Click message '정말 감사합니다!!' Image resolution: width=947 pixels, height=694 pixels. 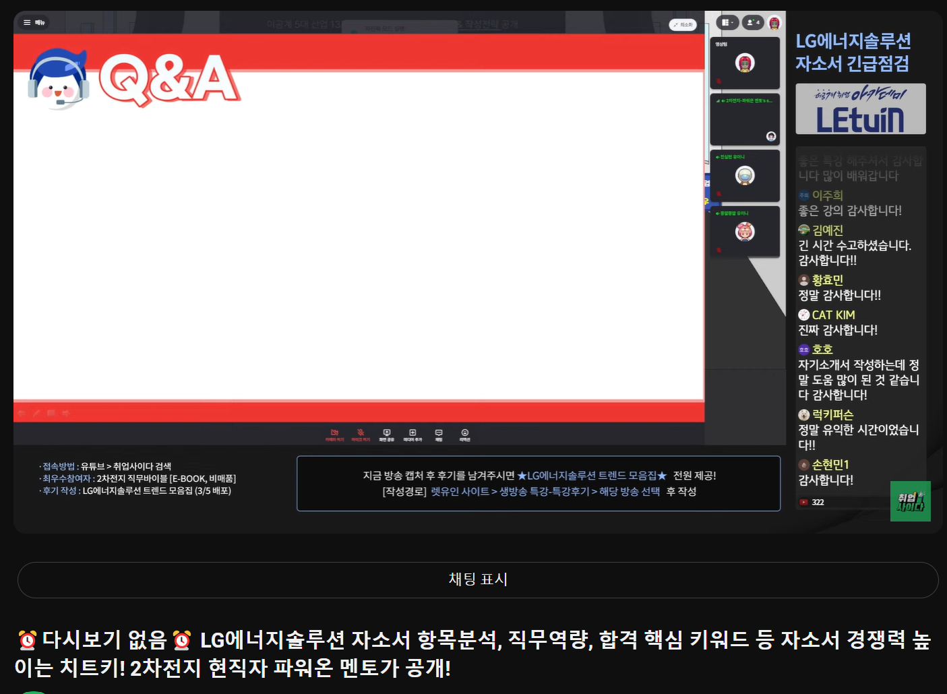[839, 295]
